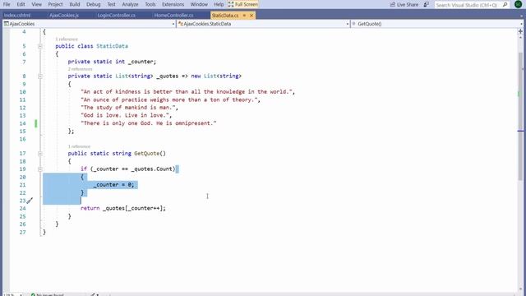The image size is (526, 296).
Task: Open the View menu
Action: pos(36,4)
